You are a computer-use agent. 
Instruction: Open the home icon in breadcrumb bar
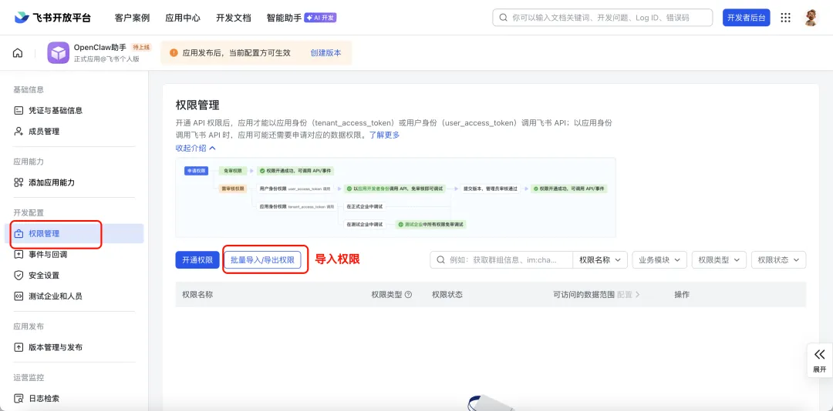point(18,53)
